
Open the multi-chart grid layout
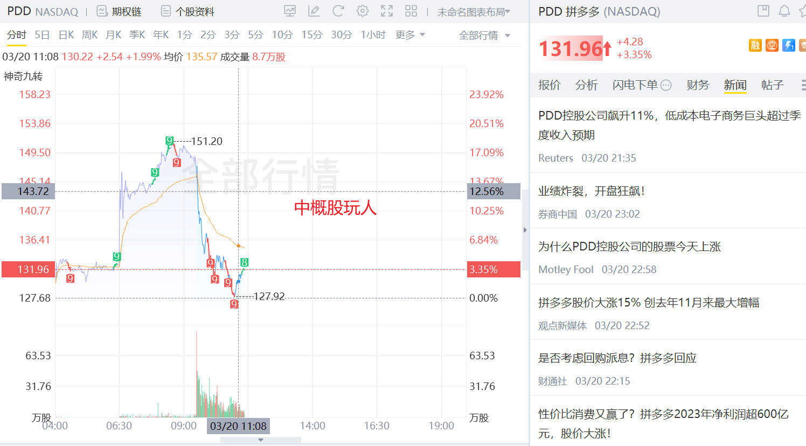[411, 11]
